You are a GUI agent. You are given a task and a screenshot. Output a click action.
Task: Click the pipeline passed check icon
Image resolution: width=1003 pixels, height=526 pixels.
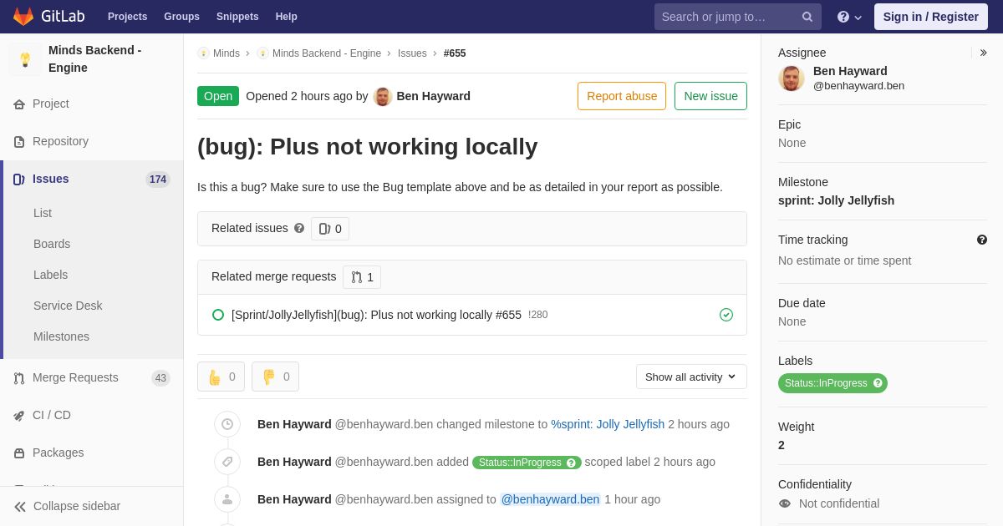pos(726,315)
